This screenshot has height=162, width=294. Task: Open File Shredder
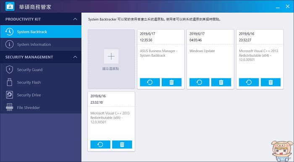(41, 107)
